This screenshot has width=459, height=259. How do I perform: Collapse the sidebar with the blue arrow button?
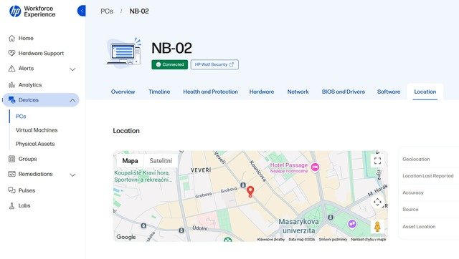pos(82,11)
